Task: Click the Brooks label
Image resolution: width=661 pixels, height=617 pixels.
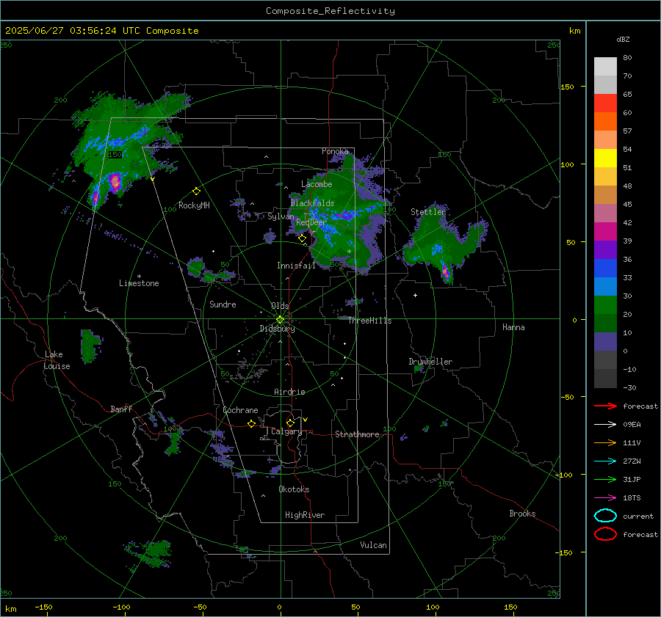Action: coord(522,514)
